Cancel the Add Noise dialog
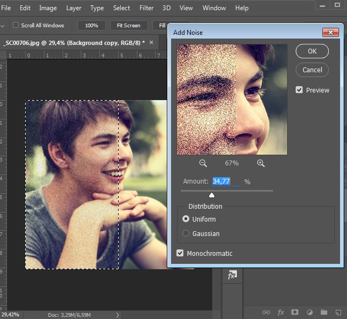Screen dimensions: 347x319 [x=312, y=70]
